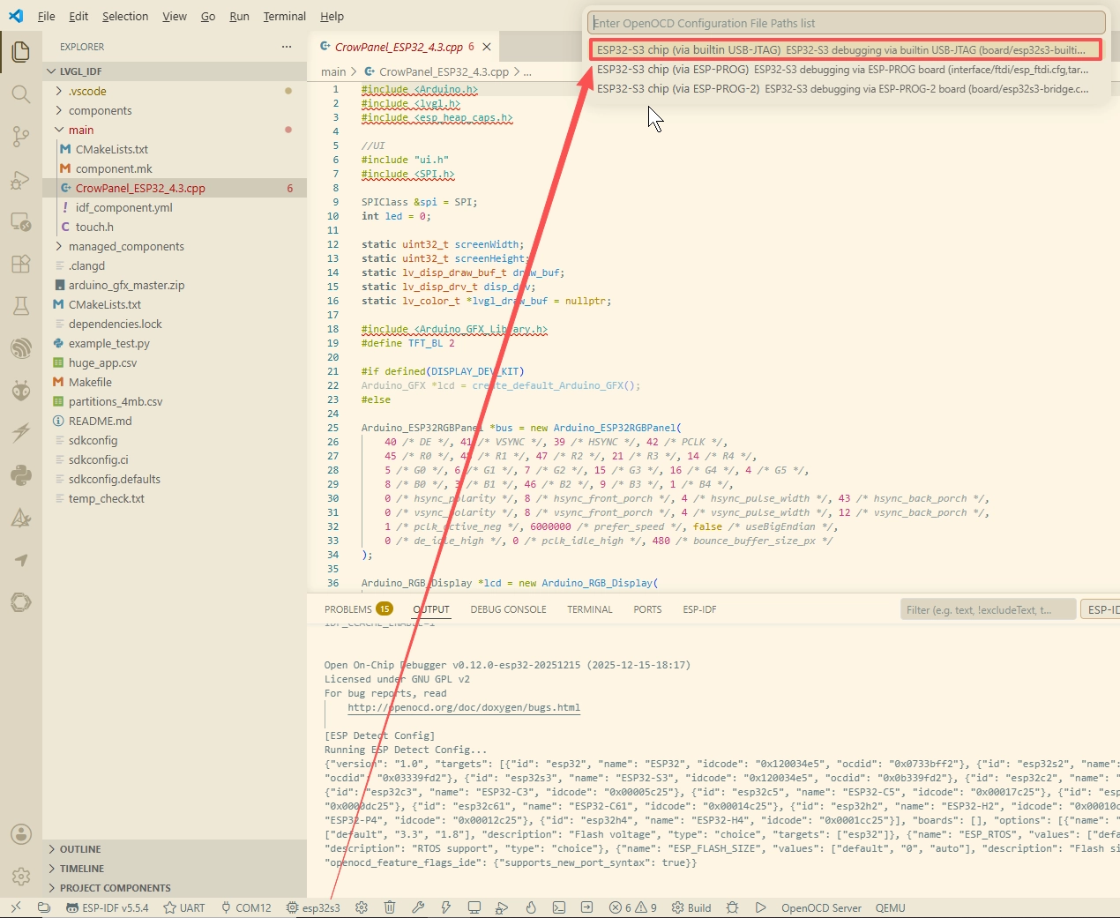Click the run play icon in status bar
Image resolution: width=1120 pixels, height=918 pixels.
pos(760,907)
